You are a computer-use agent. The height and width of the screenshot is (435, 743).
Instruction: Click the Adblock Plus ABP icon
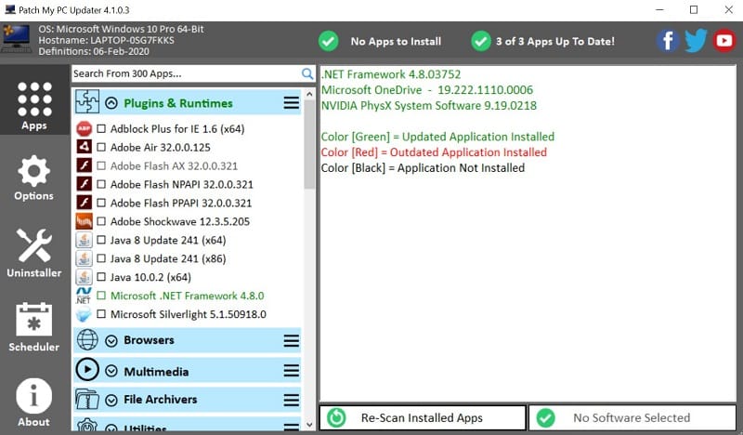[x=84, y=128]
